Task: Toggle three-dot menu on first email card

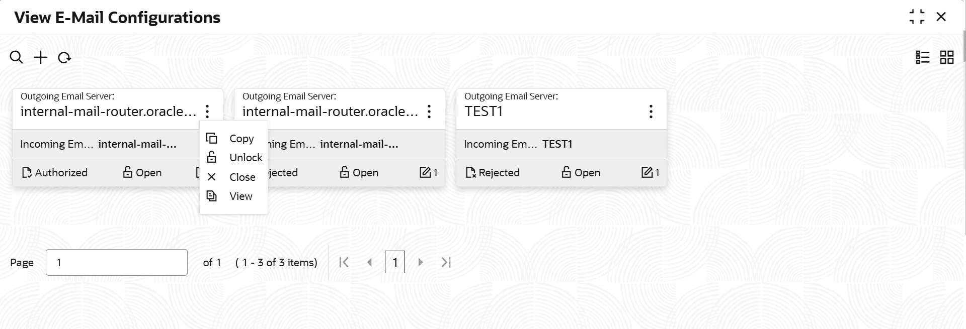Action: [x=207, y=112]
